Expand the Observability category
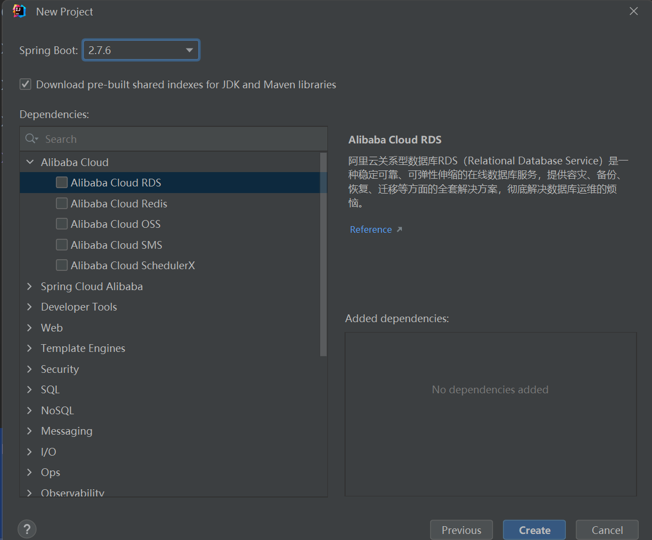Screen dimensions: 652x540 pyautogui.click(x=29, y=493)
